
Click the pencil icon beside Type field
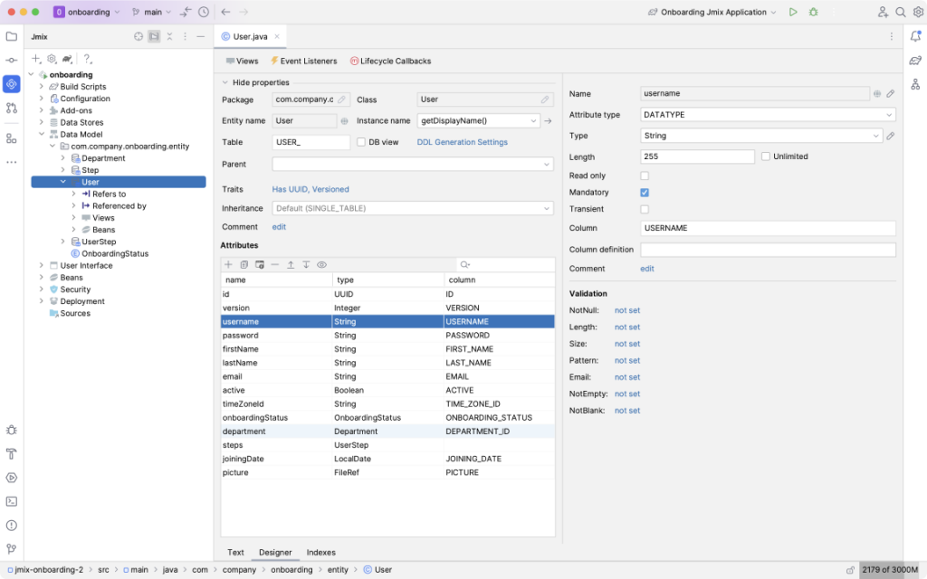tap(891, 136)
